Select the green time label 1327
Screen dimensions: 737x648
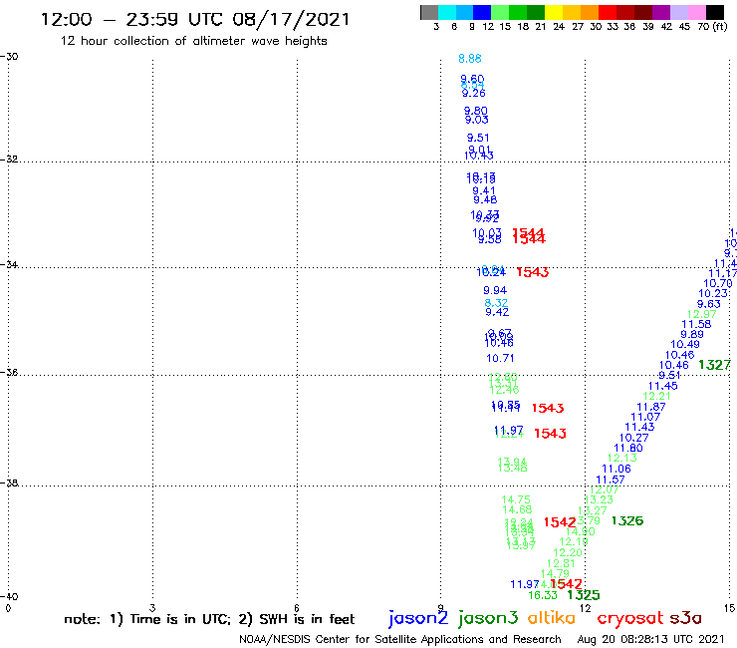(x=714, y=365)
